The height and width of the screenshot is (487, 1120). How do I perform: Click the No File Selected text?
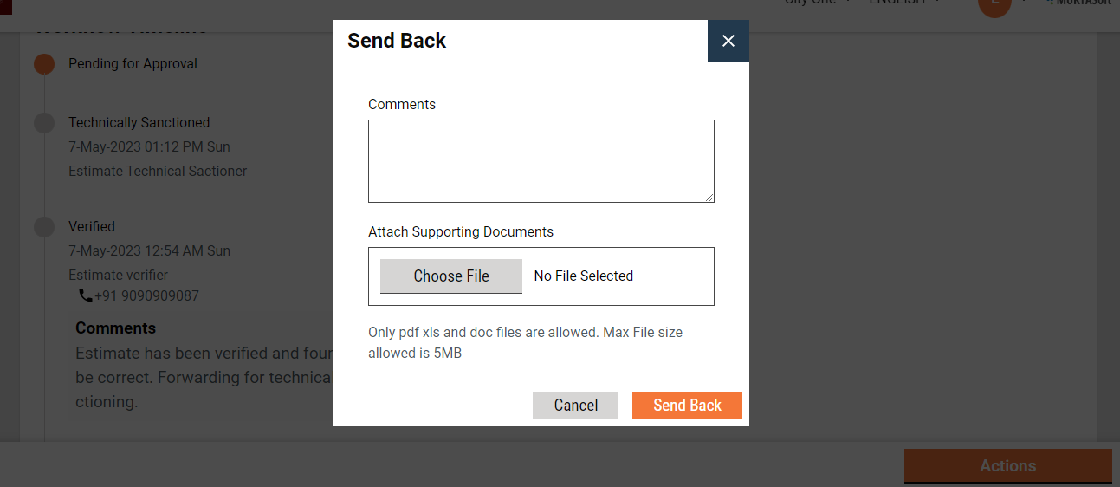583,276
